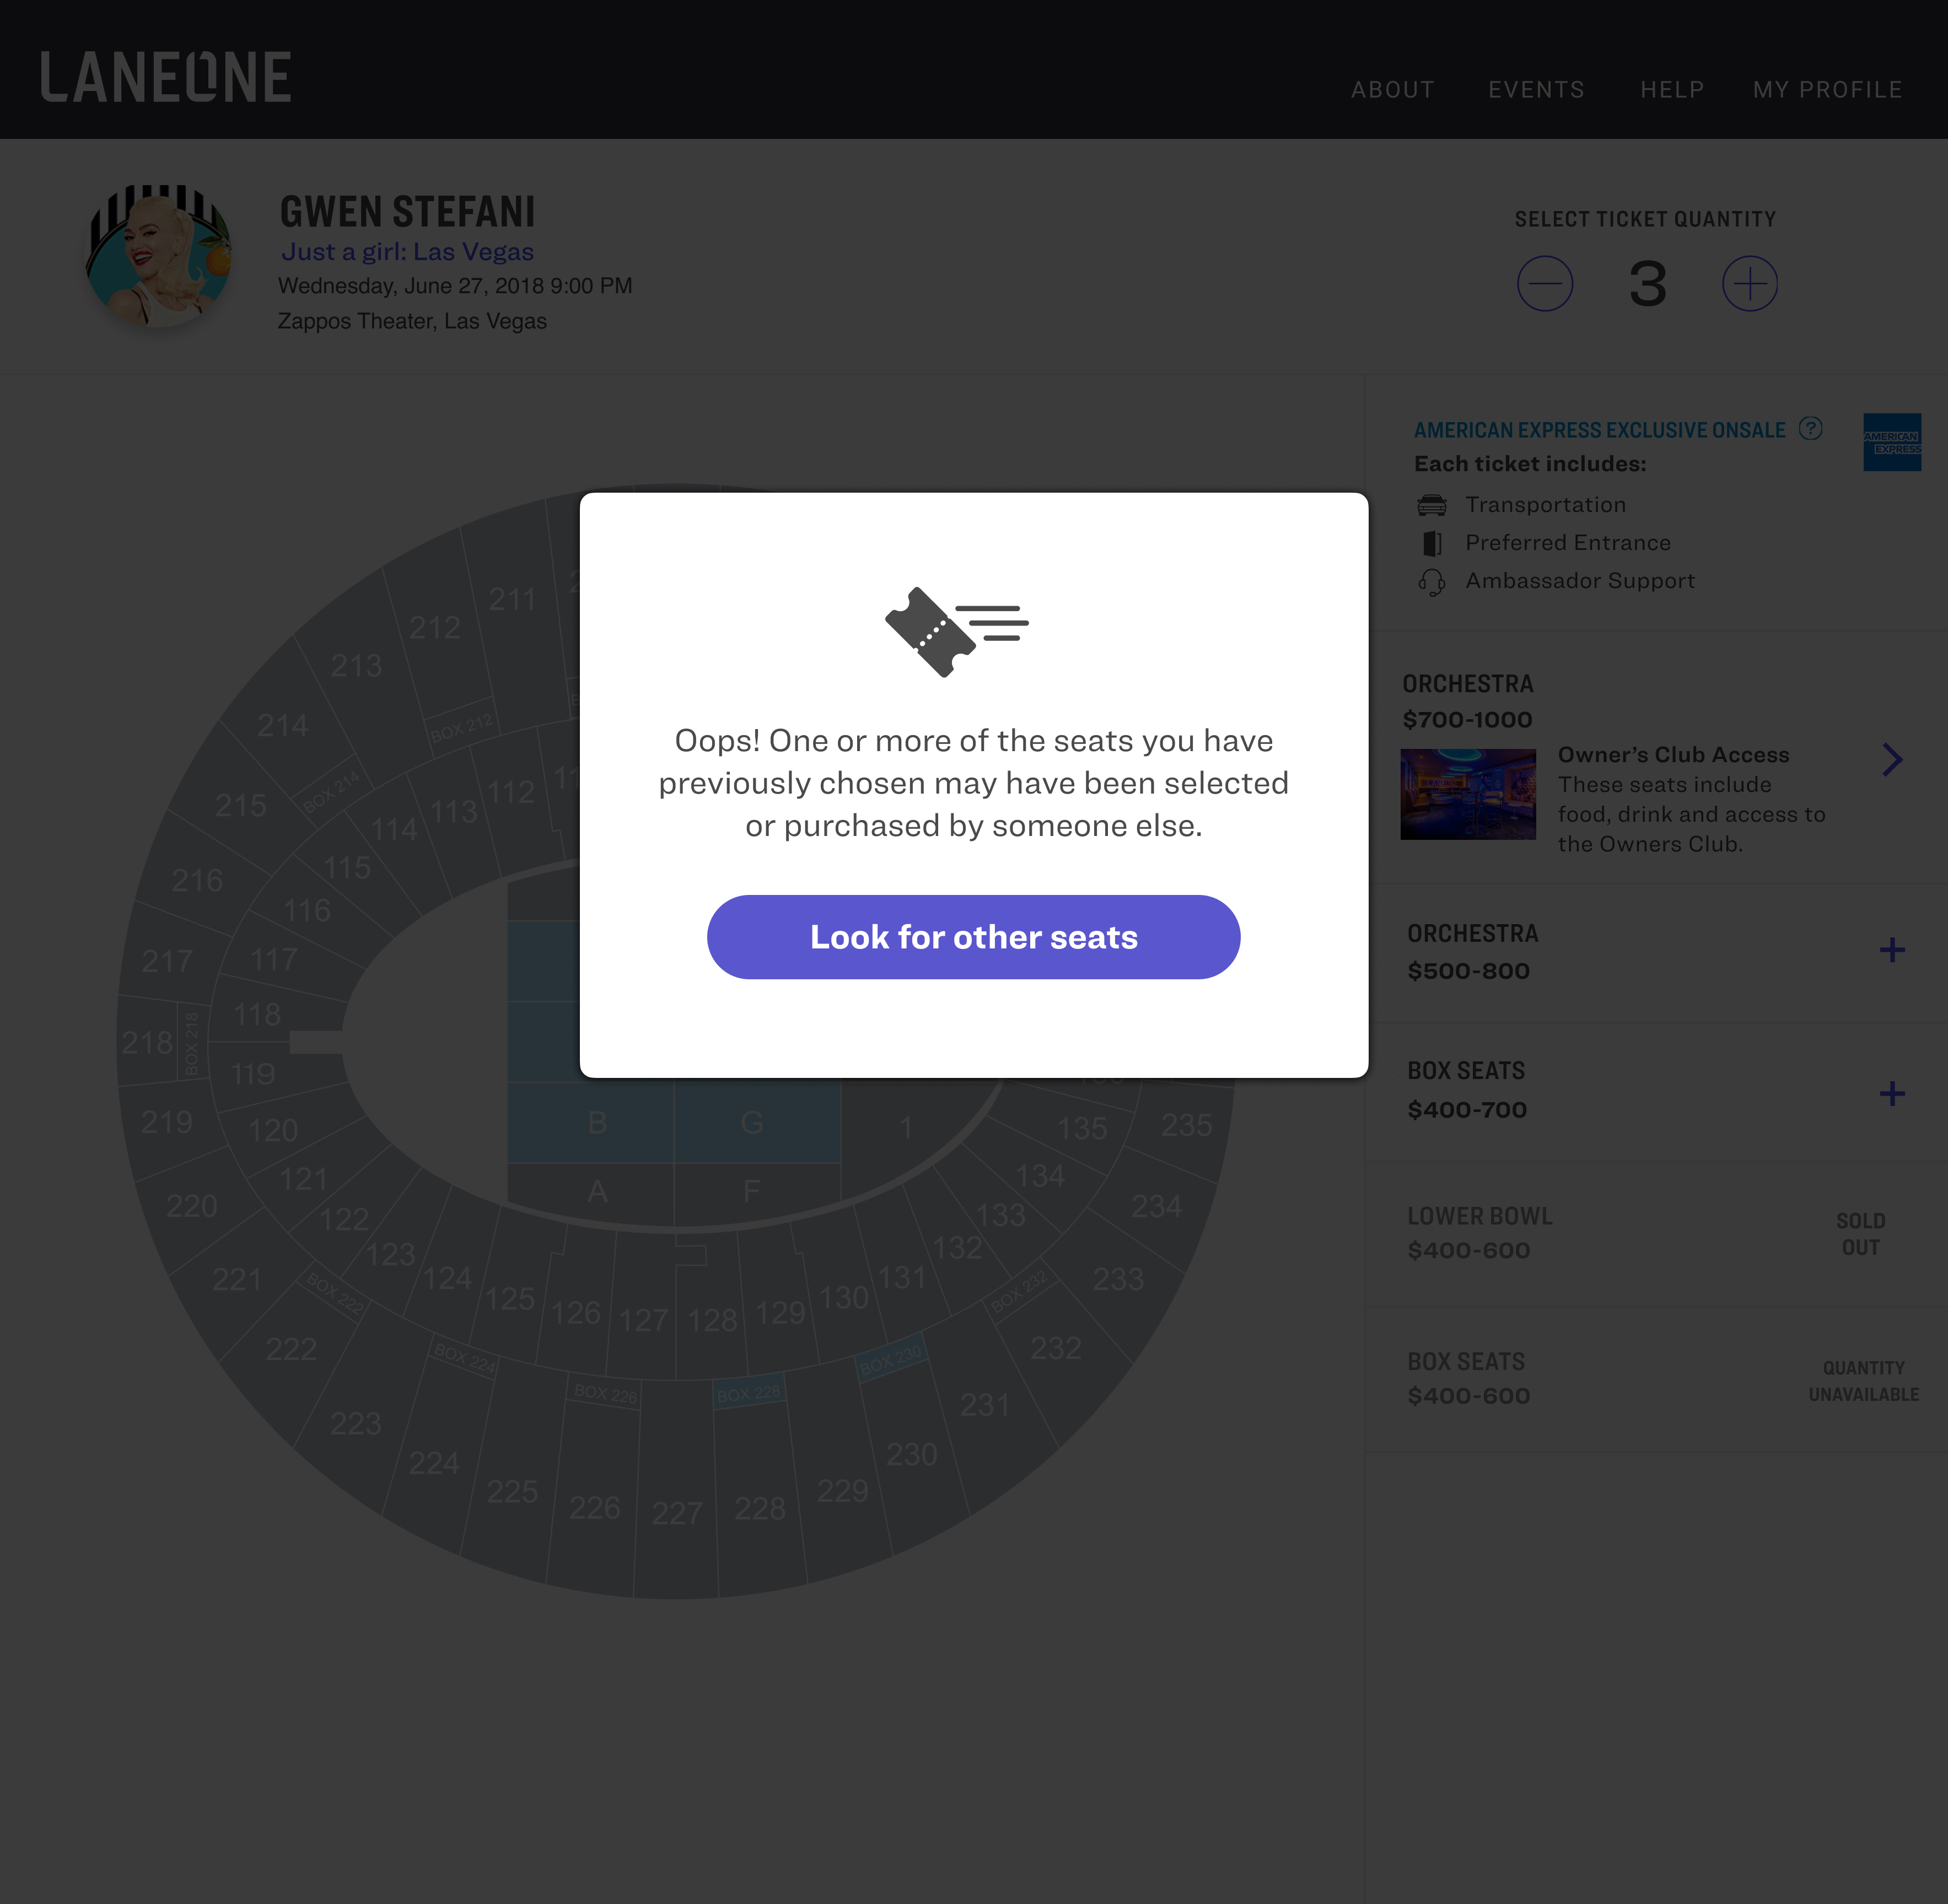The image size is (1948, 1904).
Task: Click the Look for other seats button
Action: point(973,937)
